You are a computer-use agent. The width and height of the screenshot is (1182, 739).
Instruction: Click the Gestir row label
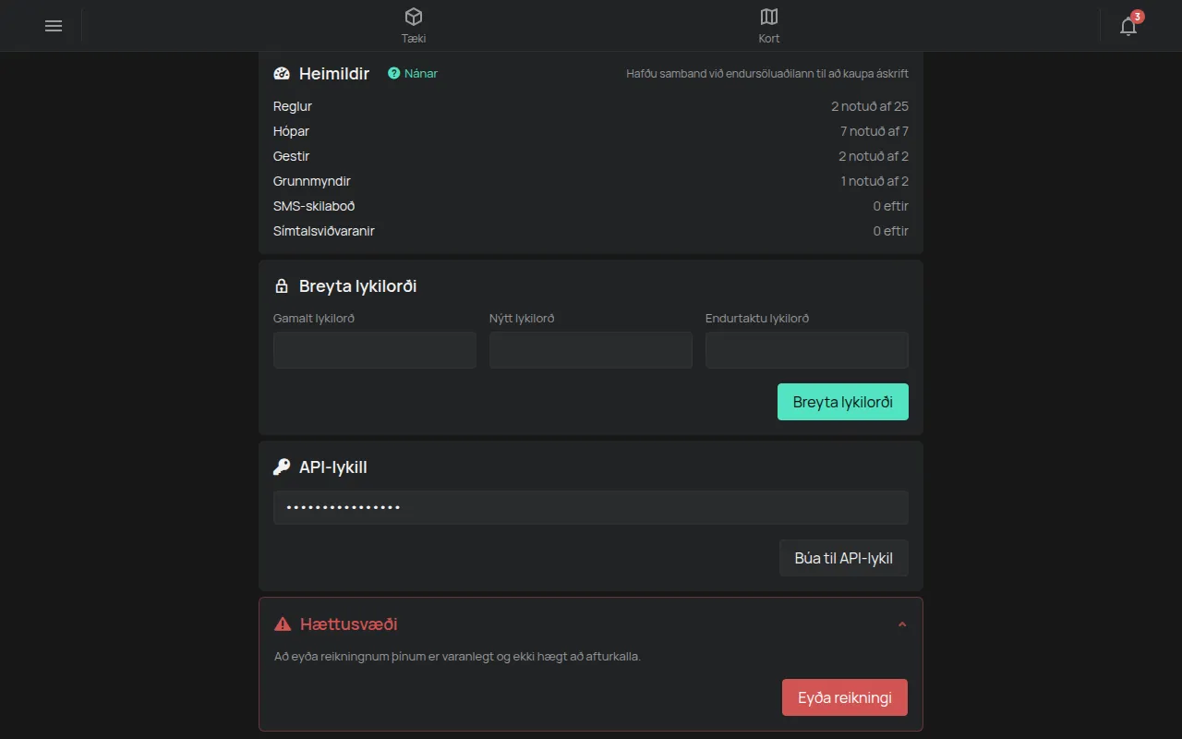(x=291, y=156)
